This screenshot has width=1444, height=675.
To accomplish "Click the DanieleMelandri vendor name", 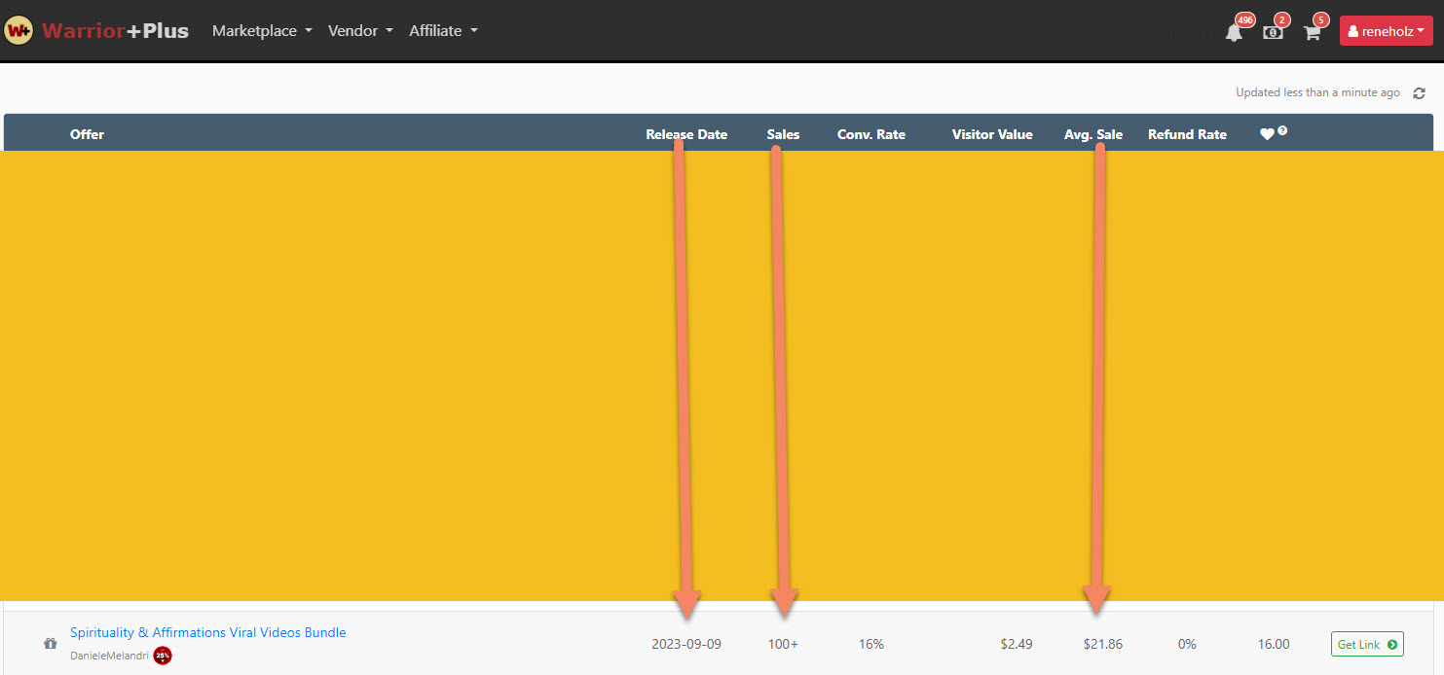I will [x=109, y=656].
